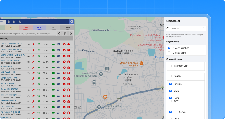Click refresh icon in Object List search box
The width and height of the screenshot is (225, 119).
point(203,28)
